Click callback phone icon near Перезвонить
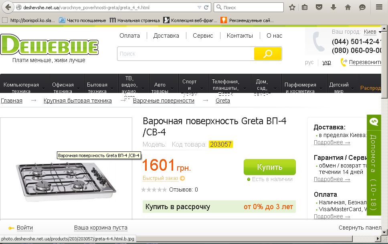 coord(344,62)
